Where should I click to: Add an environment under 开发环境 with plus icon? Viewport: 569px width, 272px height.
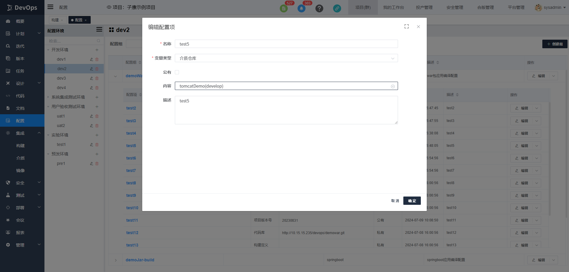tap(97, 50)
